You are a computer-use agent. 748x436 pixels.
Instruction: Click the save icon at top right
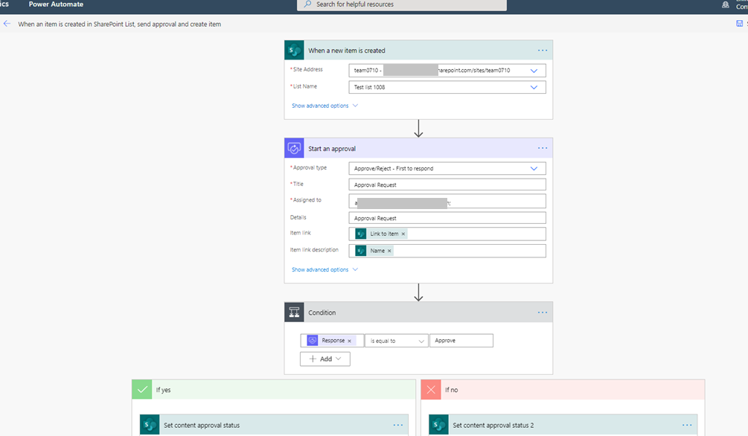pos(739,23)
